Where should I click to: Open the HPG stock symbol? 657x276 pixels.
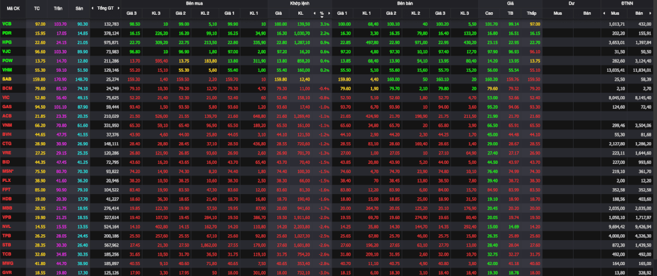point(6,42)
